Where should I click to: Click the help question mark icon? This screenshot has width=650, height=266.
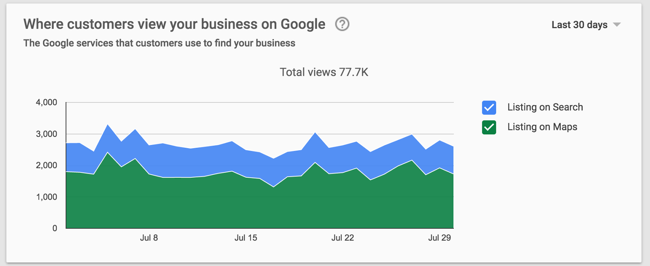[x=342, y=24]
